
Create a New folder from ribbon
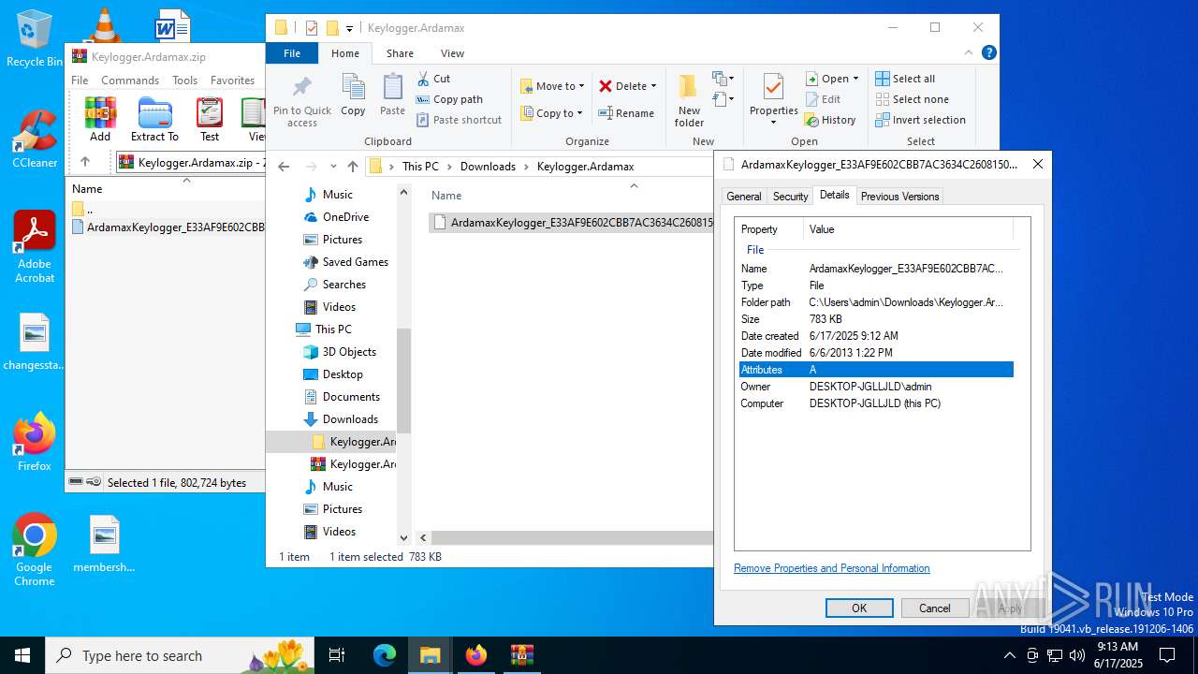click(689, 101)
